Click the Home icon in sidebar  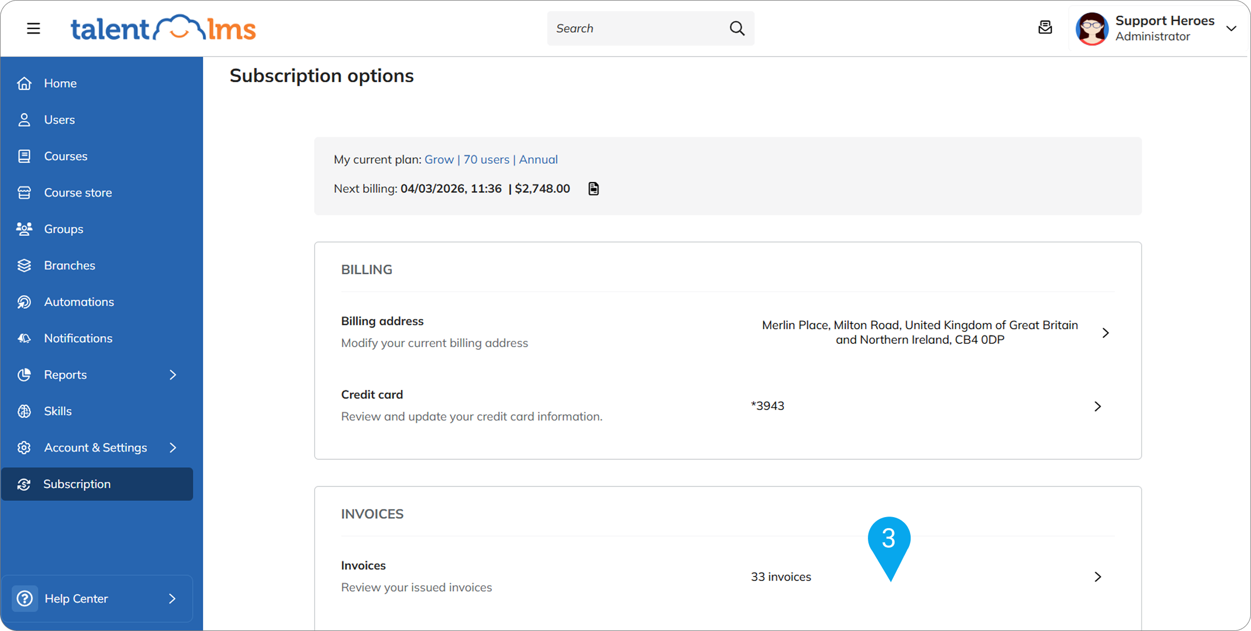(24, 83)
